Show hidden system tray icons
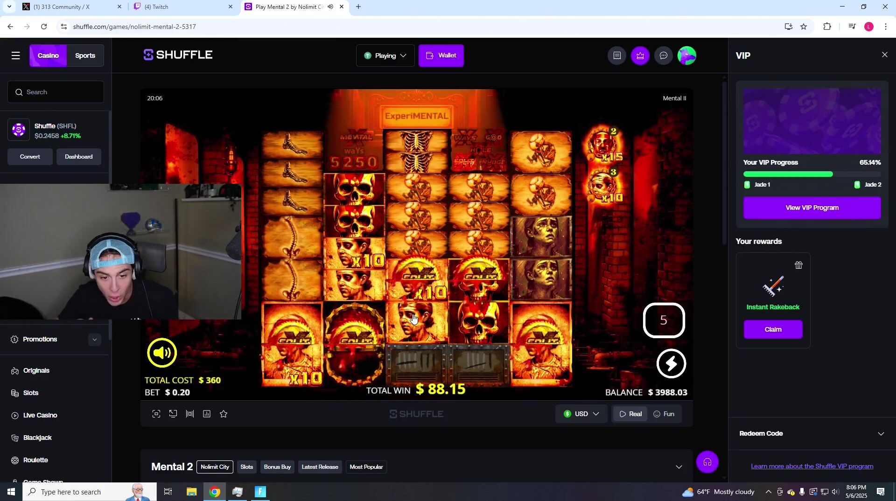 (768, 492)
